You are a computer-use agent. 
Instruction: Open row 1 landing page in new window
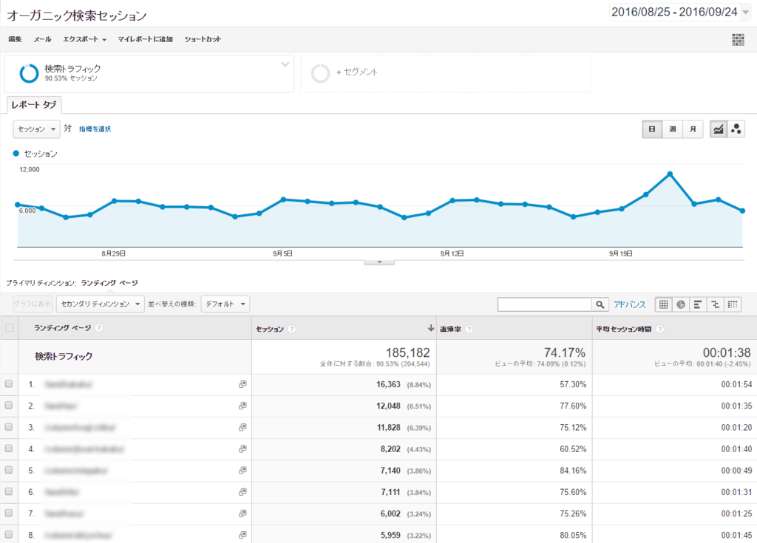tap(242, 384)
